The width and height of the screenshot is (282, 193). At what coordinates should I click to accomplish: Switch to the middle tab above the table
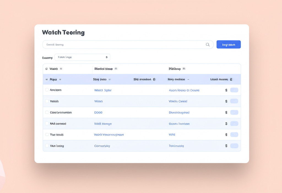click(104, 69)
